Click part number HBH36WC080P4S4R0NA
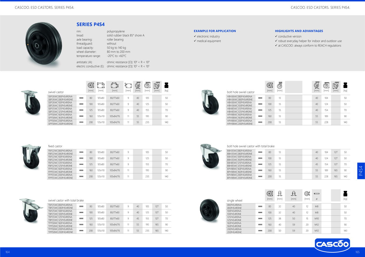 239,97
